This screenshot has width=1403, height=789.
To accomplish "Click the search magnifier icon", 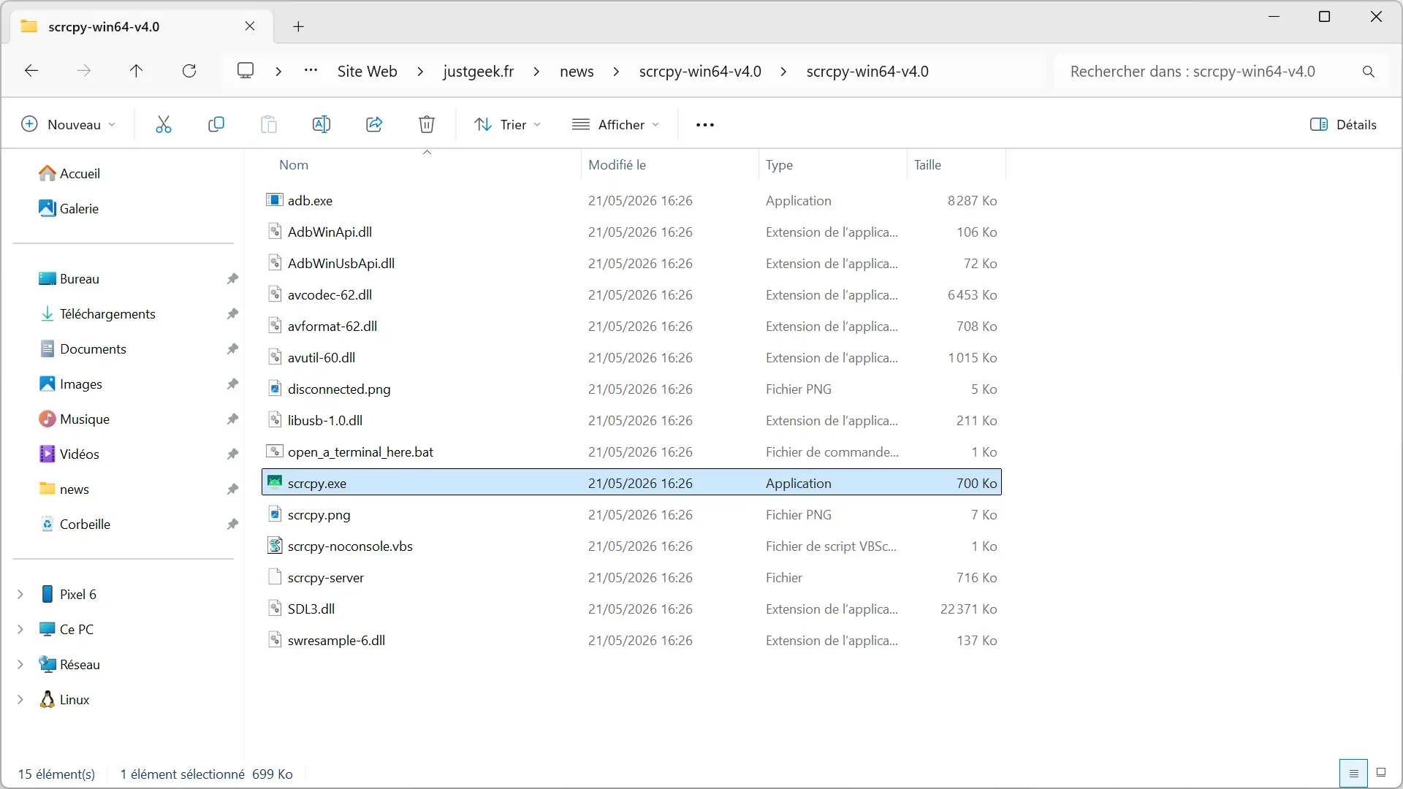I will click(x=1369, y=72).
